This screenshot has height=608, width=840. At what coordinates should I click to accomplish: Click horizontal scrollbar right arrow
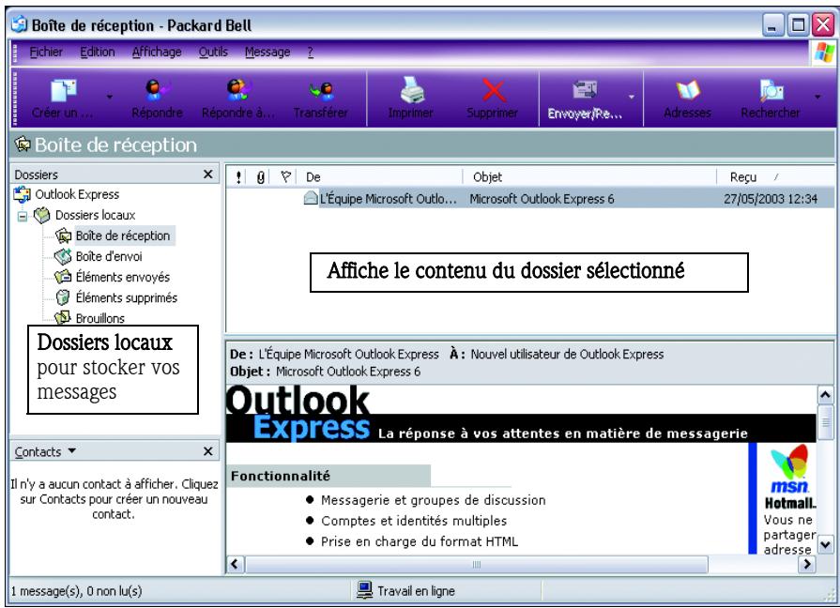click(807, 564)
